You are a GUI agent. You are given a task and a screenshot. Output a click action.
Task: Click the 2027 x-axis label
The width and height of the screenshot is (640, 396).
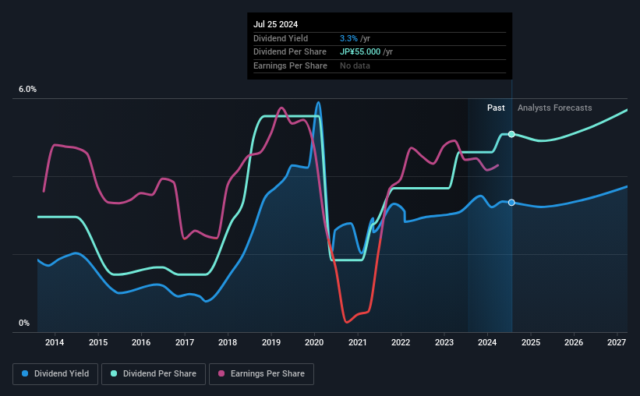[617, 342]
